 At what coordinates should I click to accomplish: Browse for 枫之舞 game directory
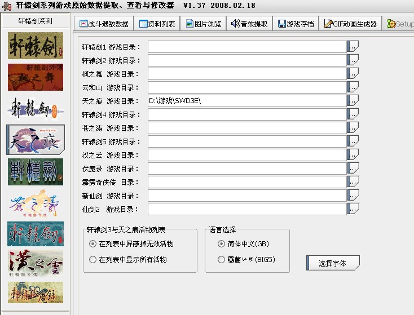353,74
